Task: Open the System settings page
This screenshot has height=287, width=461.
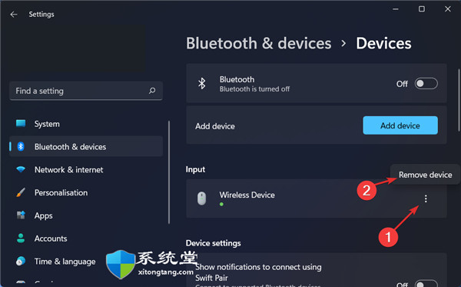Action: [x=86, y=124]
